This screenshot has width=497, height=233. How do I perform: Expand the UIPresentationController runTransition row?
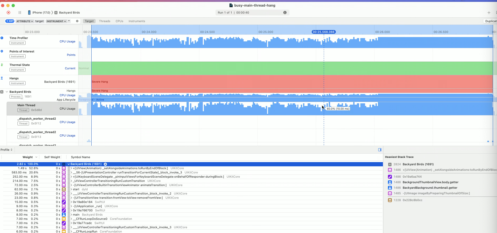tap(71, 172)
